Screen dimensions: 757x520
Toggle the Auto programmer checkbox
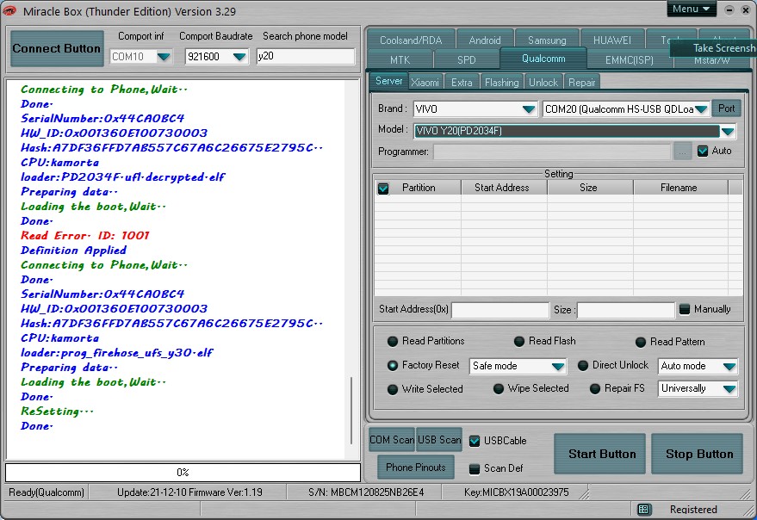[x=703, y=152]
